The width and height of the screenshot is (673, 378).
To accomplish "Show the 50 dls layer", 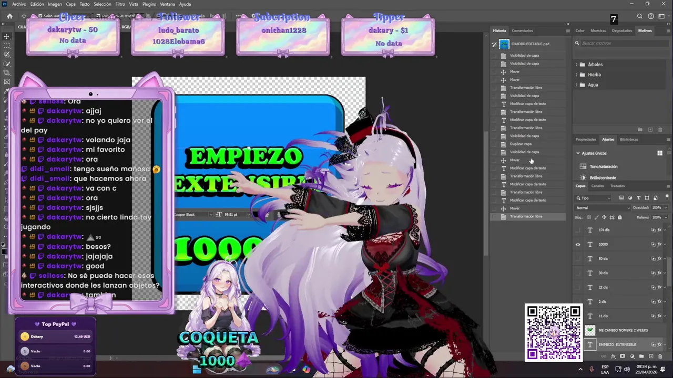I will point(578,259).
